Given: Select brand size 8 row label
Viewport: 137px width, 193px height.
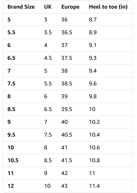Looking at the screenshot, I should coord(9,97).
